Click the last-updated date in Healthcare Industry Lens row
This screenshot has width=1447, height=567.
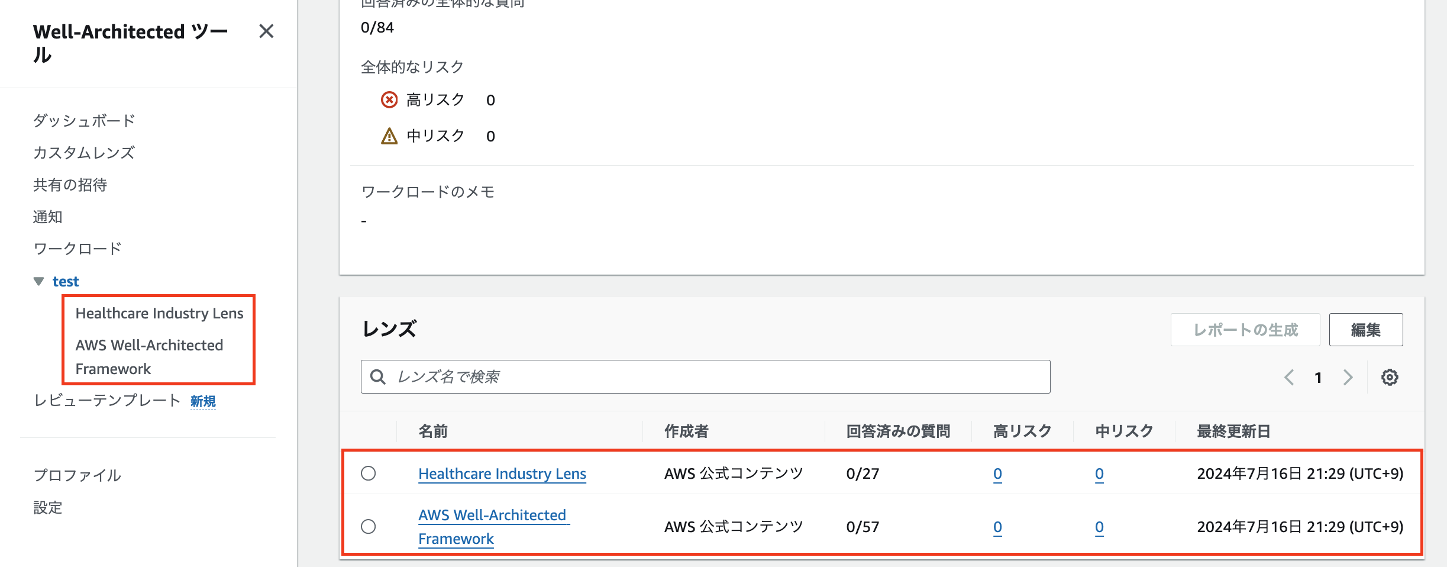[1300, 473]
